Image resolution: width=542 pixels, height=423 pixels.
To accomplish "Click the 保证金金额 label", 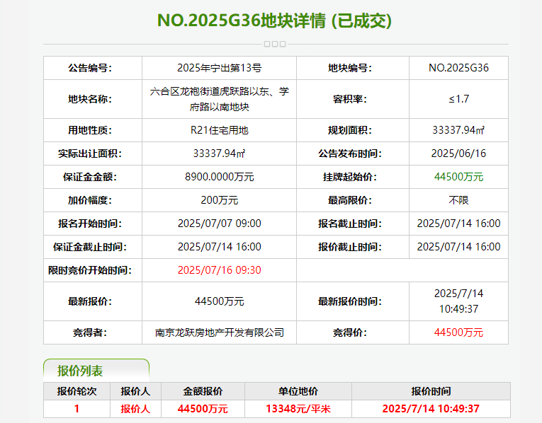I will 90,177.
